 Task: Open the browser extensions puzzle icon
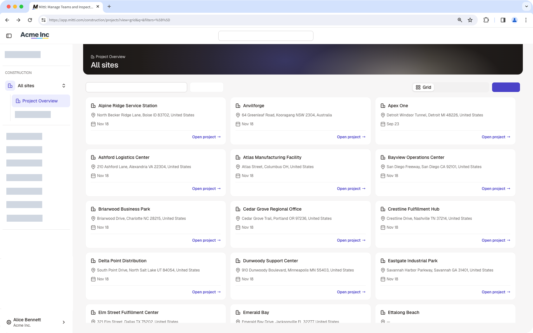(486, 20)
